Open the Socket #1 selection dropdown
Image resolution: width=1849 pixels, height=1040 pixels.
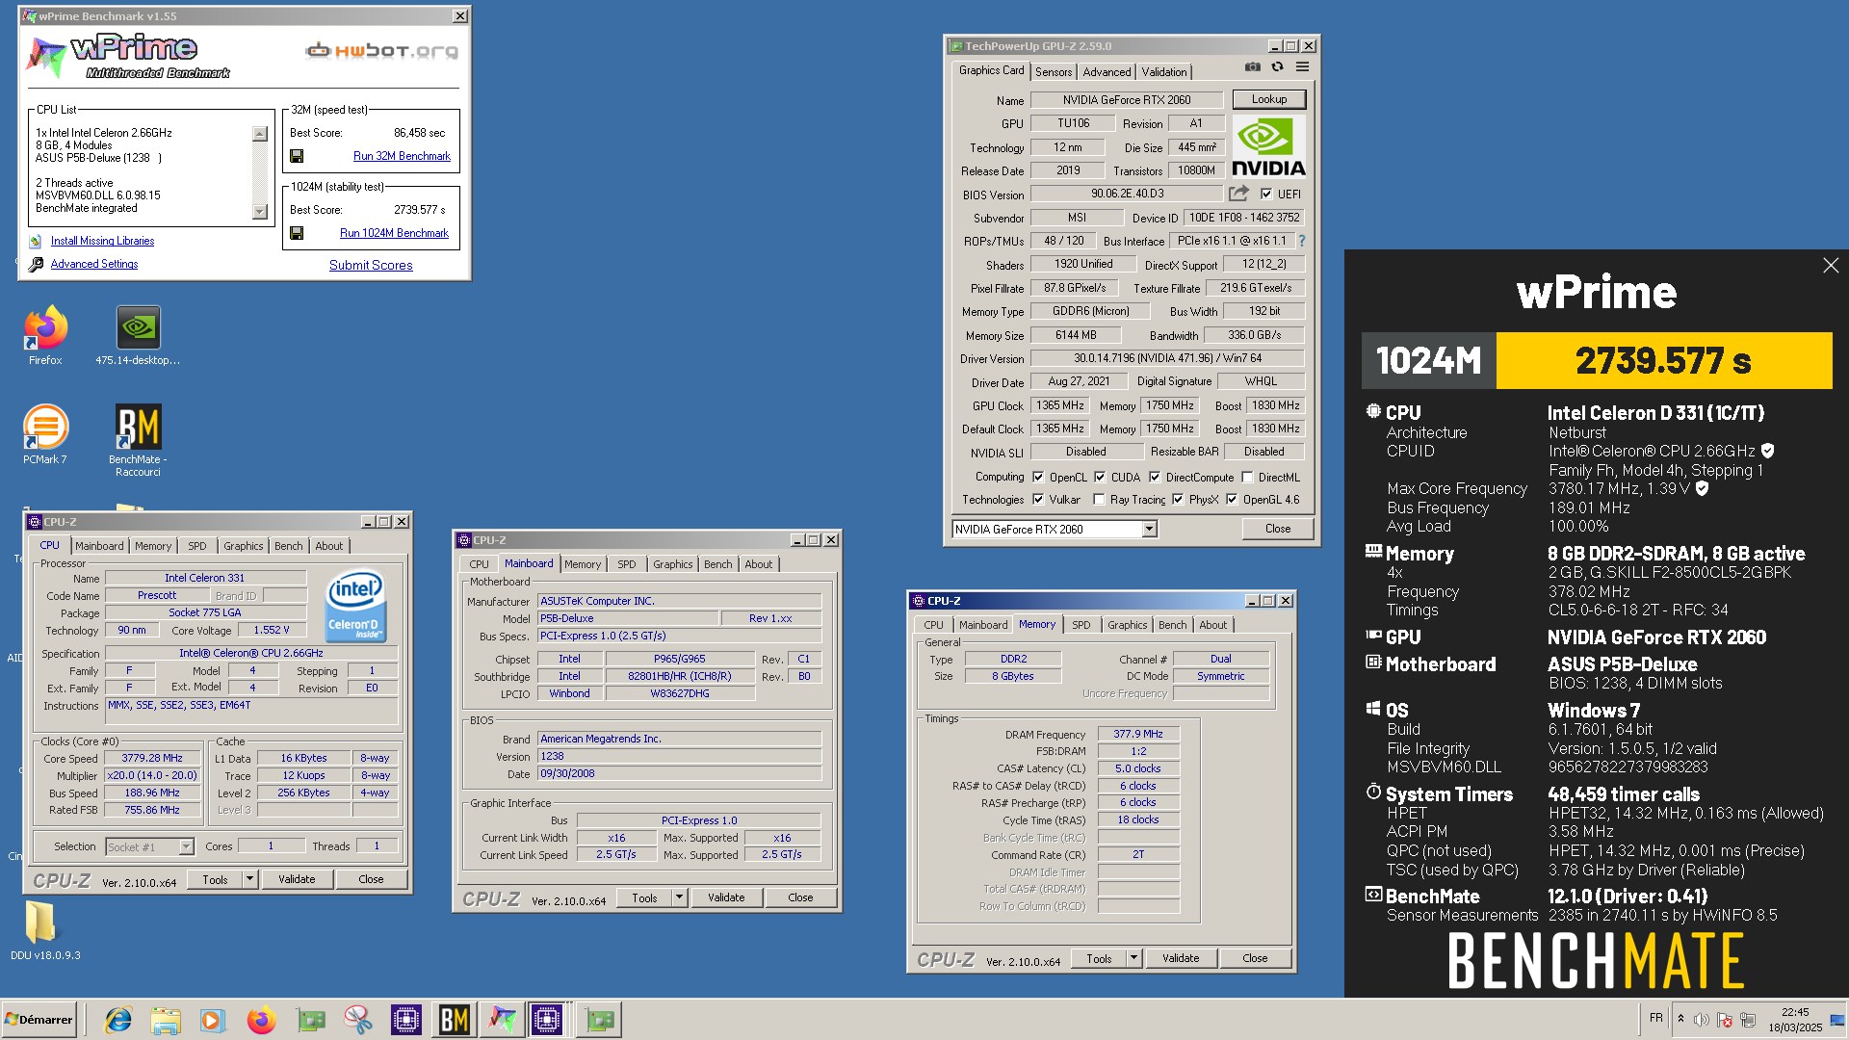pos(149,846)
